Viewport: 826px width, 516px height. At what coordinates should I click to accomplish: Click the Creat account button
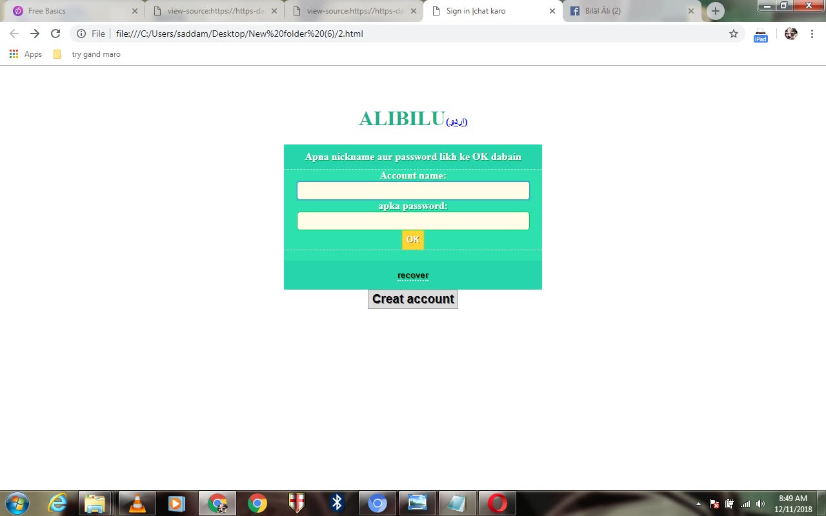[x=413, y=299]
